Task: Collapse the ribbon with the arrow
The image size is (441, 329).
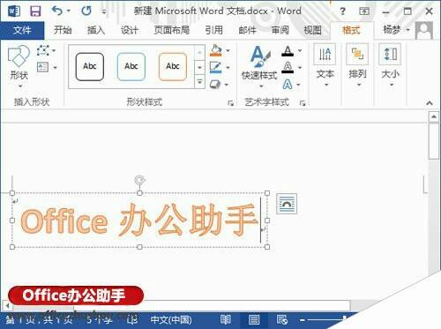Action: pos(430,103)
